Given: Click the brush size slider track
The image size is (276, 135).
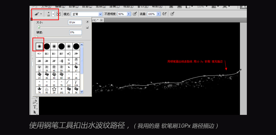Looking at the screenshot, I should [x=58, y=27].
